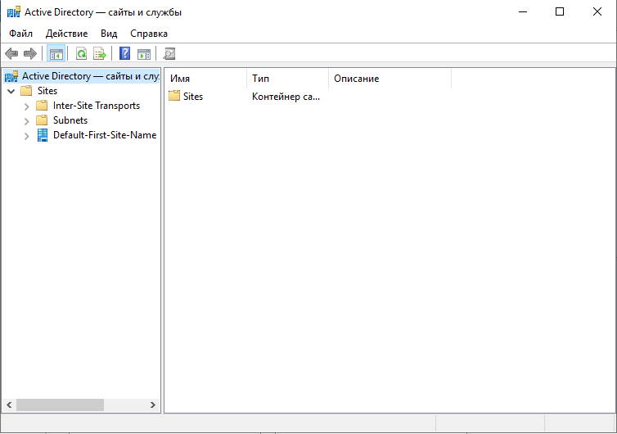The width and height of the screenshot is (617, 434).
Task: Select the Sites row in the list
Action: [193, 97]
